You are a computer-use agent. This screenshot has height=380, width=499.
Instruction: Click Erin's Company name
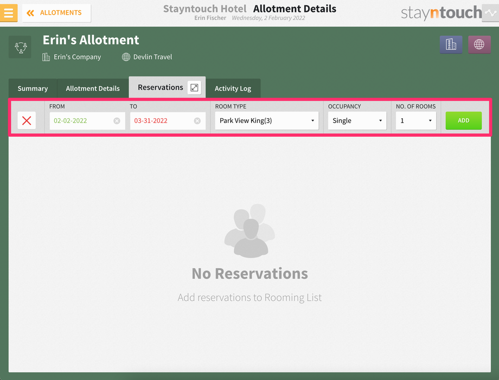point(78,57)
